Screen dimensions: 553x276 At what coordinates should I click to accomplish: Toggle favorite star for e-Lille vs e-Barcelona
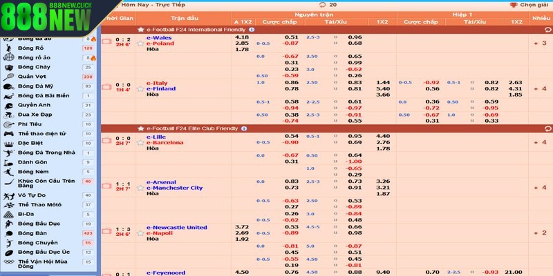[x=140, y=143]
